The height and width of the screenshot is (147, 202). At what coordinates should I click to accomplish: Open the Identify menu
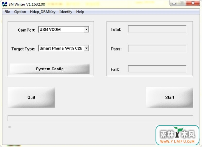[66, 12]
